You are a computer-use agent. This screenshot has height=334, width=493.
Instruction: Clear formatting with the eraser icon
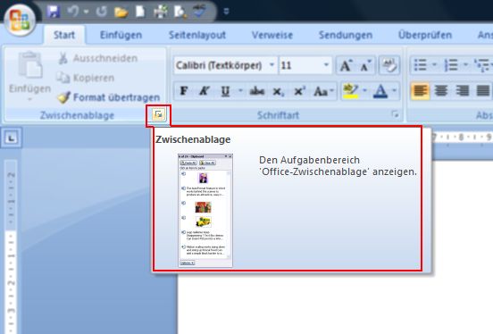point(389,66)
